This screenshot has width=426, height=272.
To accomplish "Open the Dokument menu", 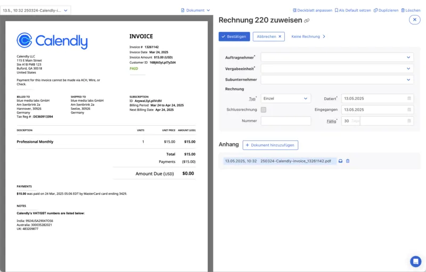I will tap(195, 10).
